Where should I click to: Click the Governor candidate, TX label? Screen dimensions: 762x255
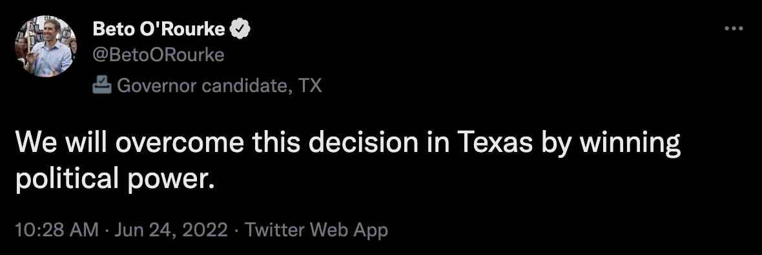click(x=219, y=86)
